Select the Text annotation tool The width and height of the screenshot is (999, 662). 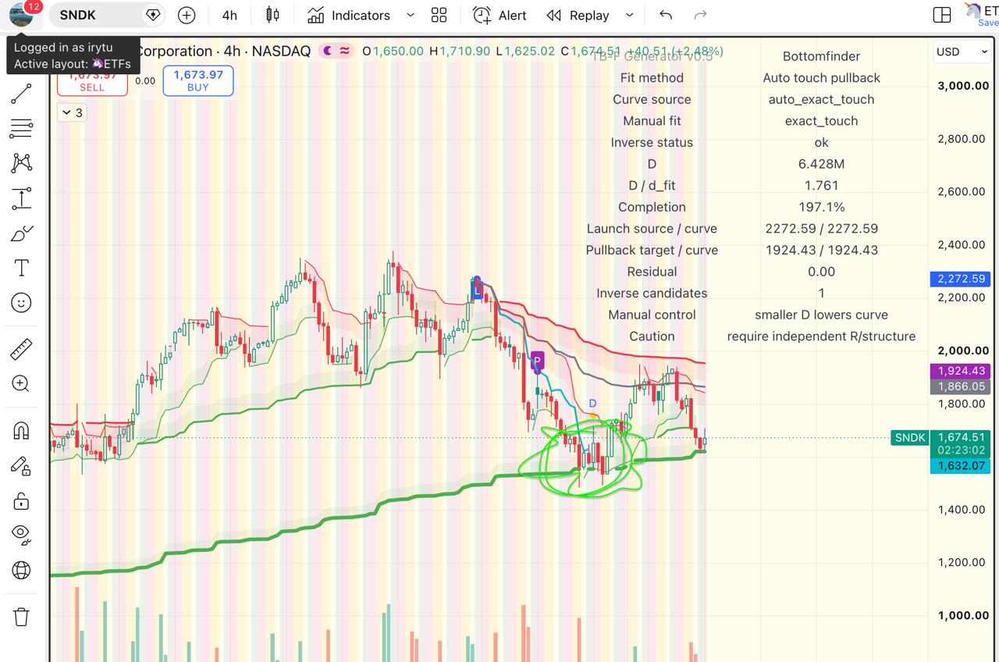click(21, 268)
